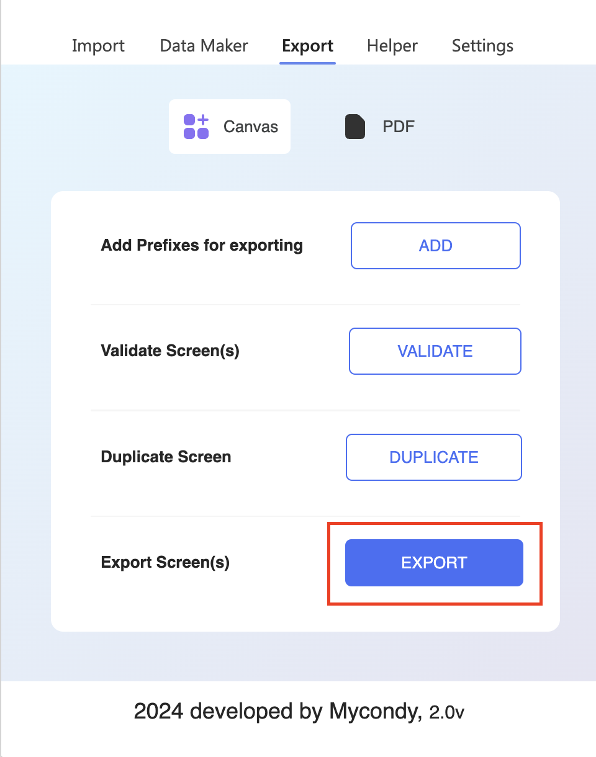Go to the Helper tab

(x=392, y=46)
